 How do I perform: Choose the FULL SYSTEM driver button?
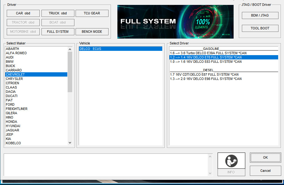[x=58, y=32]
